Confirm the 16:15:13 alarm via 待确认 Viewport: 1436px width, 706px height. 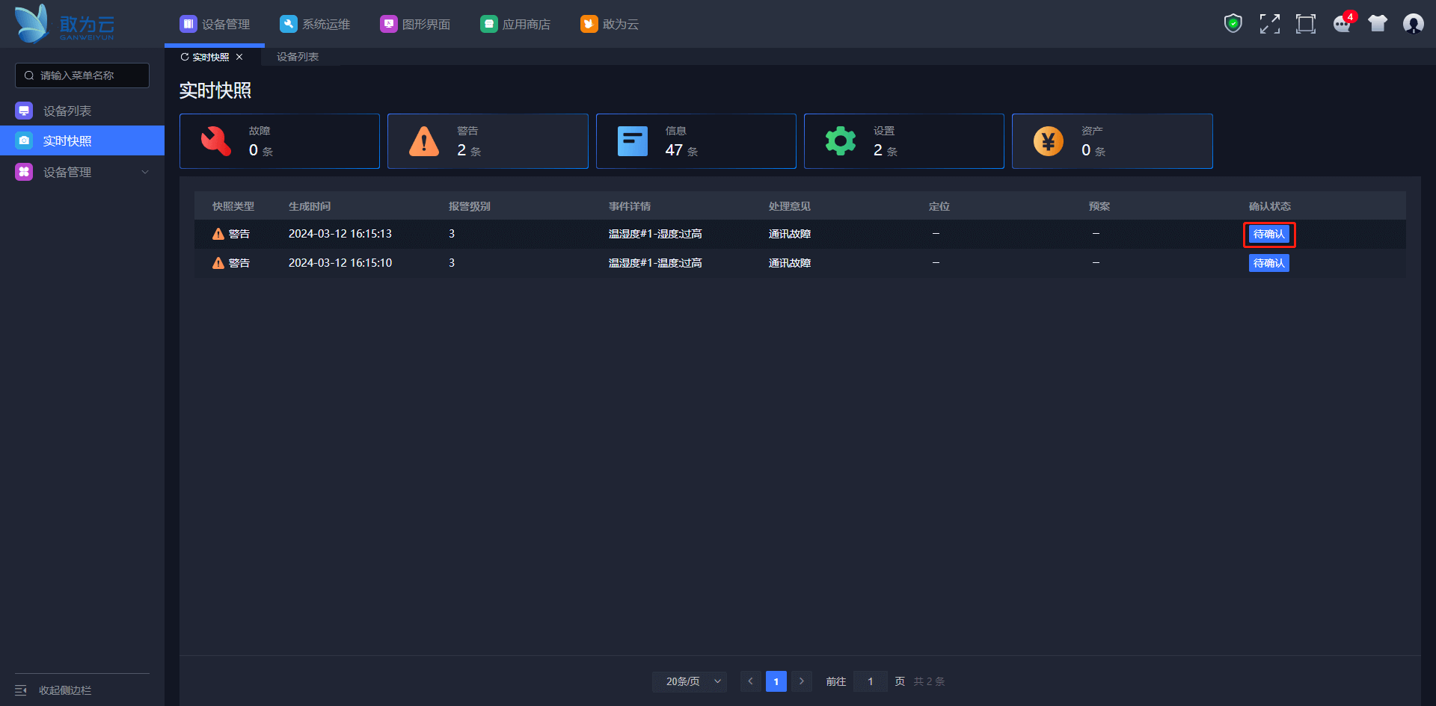click(x=1268, y=235)
